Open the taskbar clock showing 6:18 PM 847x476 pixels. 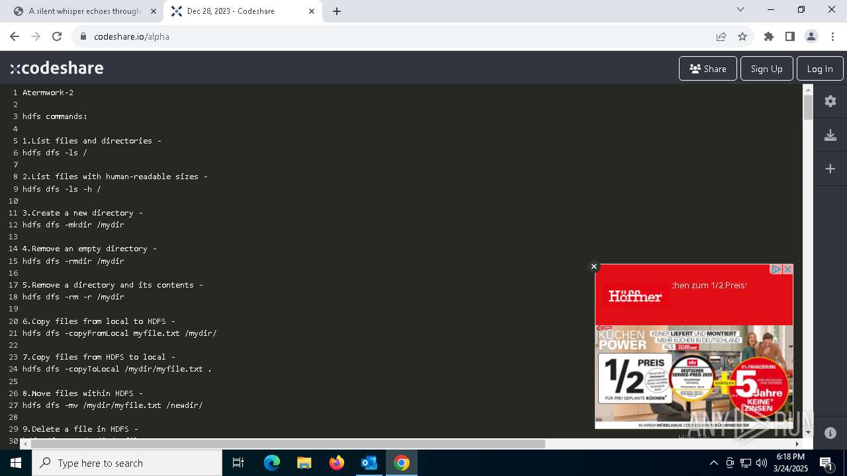click(x=791, y=463)
